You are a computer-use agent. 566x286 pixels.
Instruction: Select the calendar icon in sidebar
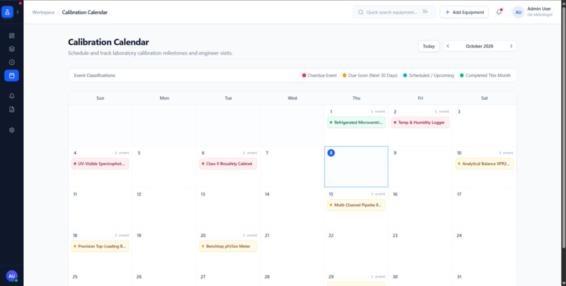[11, 76]
